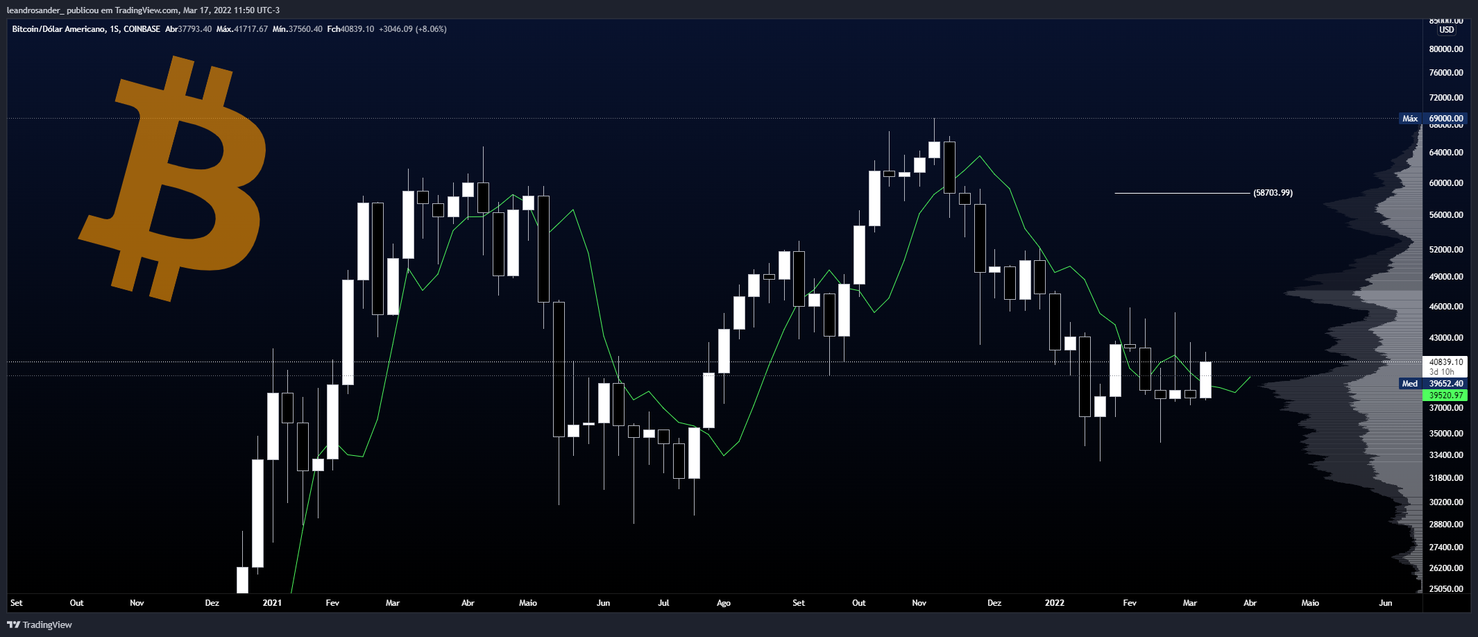Image resolution: width=1478 pixels, height=637 pixels.
Task: Click the 60000.00 price axis label
Action: pos(1446,183)
